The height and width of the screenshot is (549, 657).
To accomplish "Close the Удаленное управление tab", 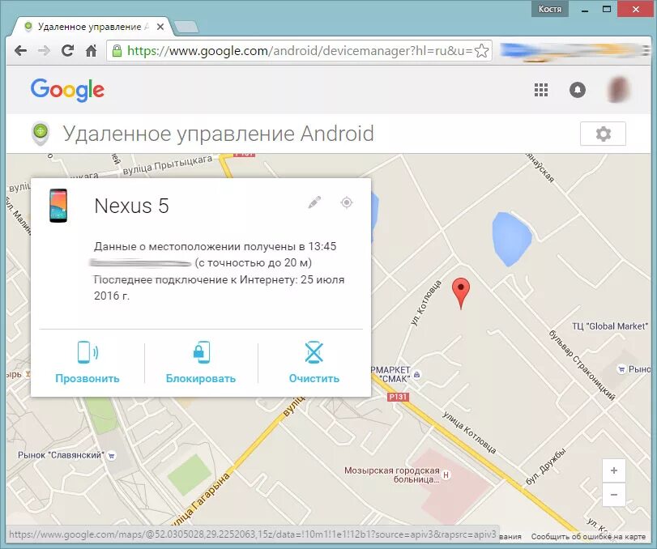I will 160,27.
